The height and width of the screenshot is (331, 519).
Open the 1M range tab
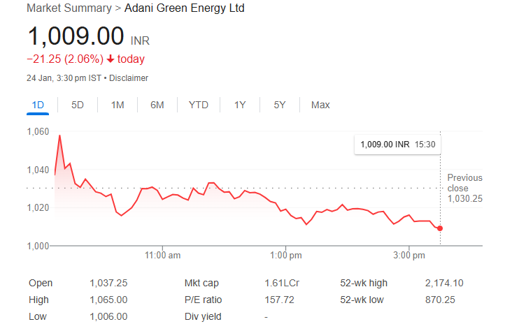point(118,105)
